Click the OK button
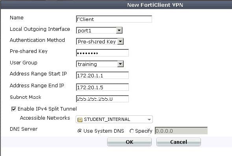 pos(129,142)
